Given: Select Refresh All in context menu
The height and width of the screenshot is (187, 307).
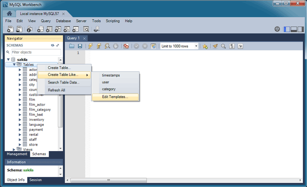Looking at the screenshot, I should 64,90.
